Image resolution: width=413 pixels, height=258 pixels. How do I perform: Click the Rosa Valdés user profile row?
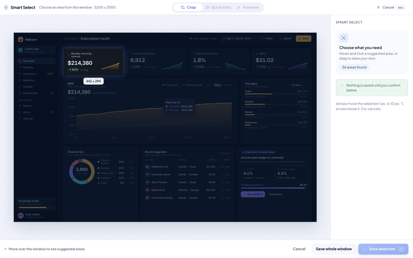(x=36, y=216)
